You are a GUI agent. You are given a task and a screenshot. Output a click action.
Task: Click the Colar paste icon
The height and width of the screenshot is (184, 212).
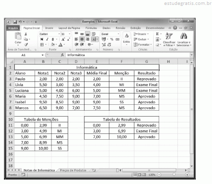pos(18,36)
